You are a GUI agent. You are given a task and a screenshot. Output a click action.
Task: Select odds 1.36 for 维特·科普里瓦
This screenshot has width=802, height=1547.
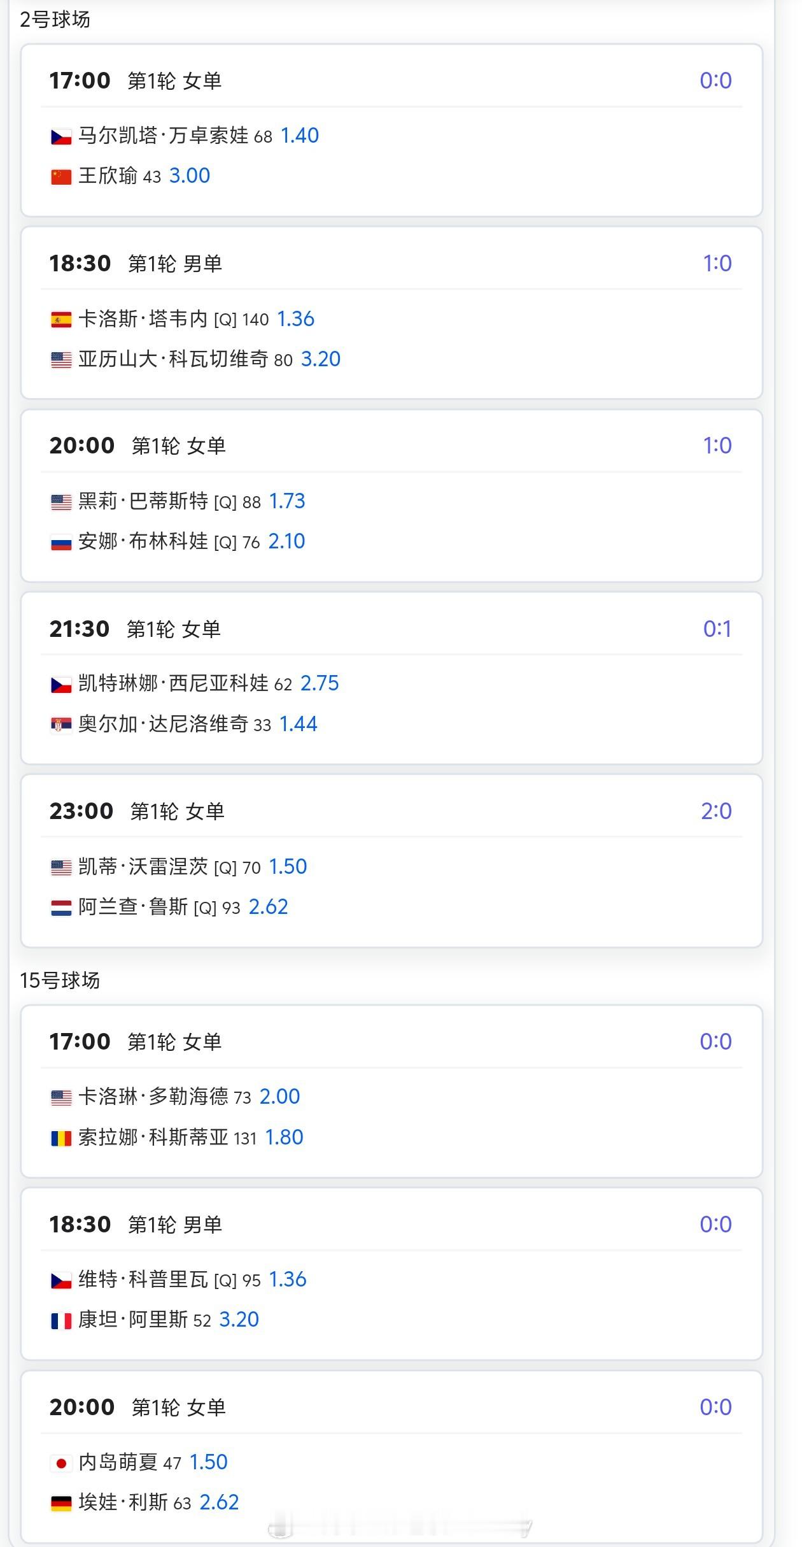point(288,1280)
